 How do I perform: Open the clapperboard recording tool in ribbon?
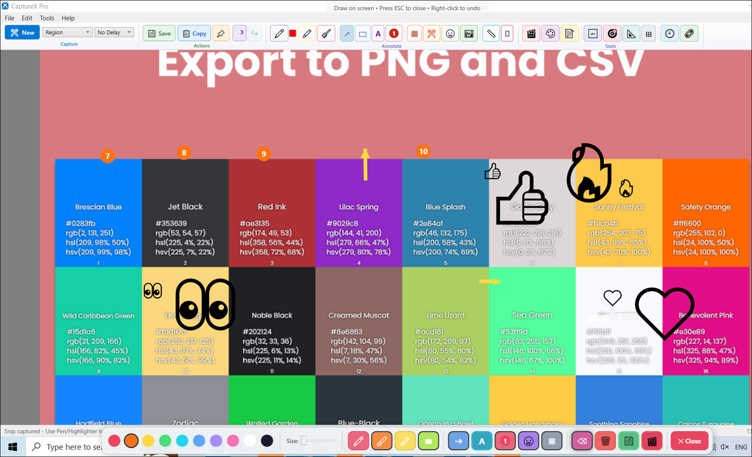(532, 33)
